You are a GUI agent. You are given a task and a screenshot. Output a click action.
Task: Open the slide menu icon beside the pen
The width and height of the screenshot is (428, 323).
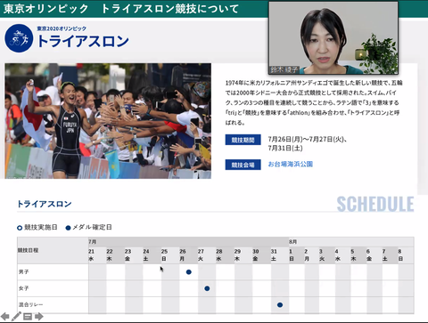pyautogui.click(x=28, y=317)
